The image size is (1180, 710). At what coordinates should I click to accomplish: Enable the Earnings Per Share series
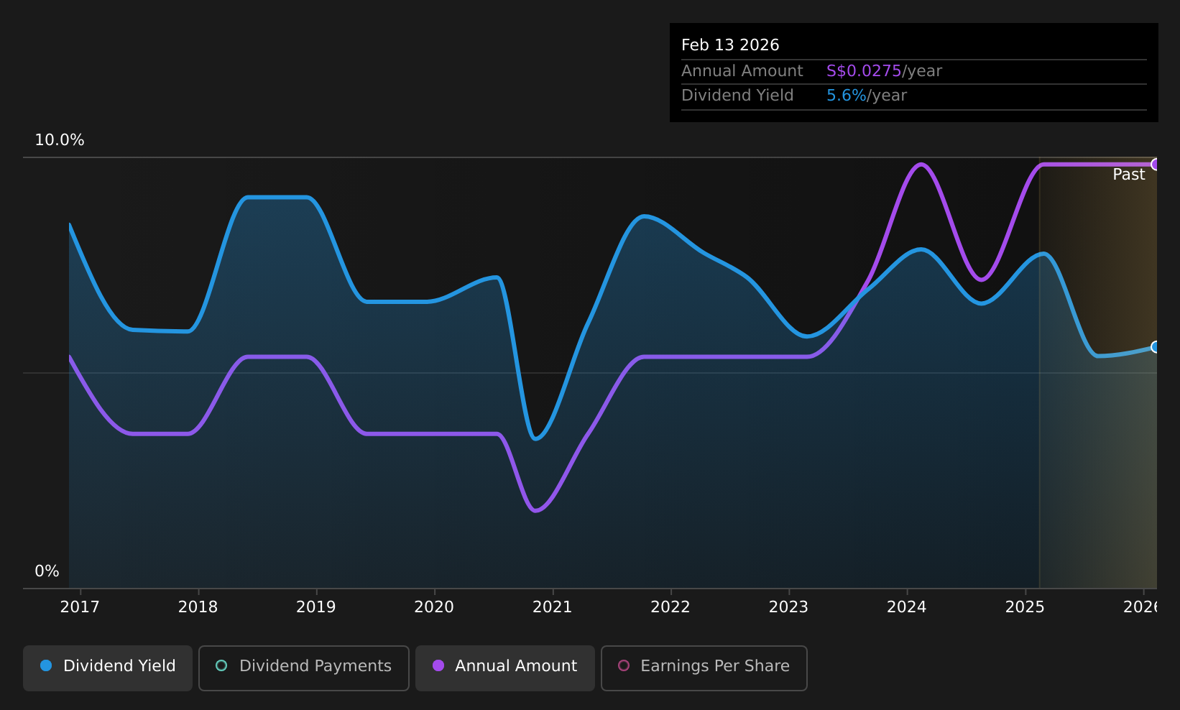coord(704,668)
